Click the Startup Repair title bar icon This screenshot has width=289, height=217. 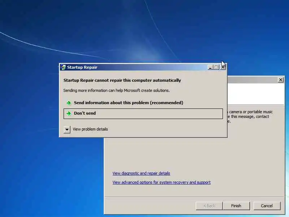[63, 67]
